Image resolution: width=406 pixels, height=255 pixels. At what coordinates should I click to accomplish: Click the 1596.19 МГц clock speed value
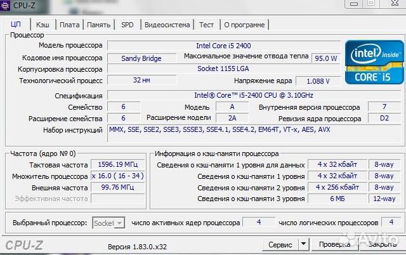pyautogui.click(x=118, y=165)
